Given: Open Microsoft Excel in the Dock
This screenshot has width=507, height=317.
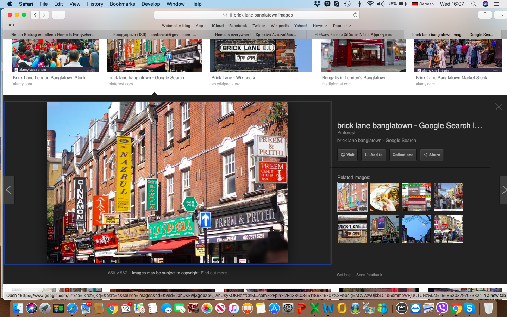Looking at the screenshot, I should [x=315, y=309].
